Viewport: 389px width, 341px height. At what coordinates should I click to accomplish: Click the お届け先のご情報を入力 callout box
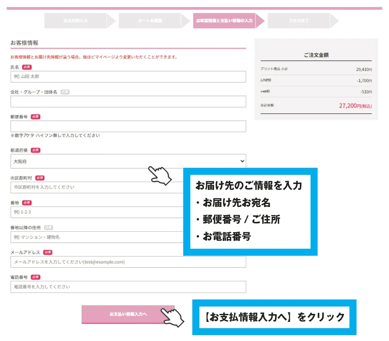(250, 212)
